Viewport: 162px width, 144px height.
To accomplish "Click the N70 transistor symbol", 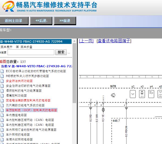I will (x=113, y=95).
